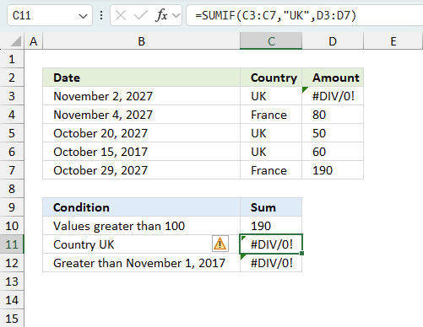The height and width of the screenshot is (327, 423).
Task: Click the Name Box showing C11
Action: pos(50,15)
